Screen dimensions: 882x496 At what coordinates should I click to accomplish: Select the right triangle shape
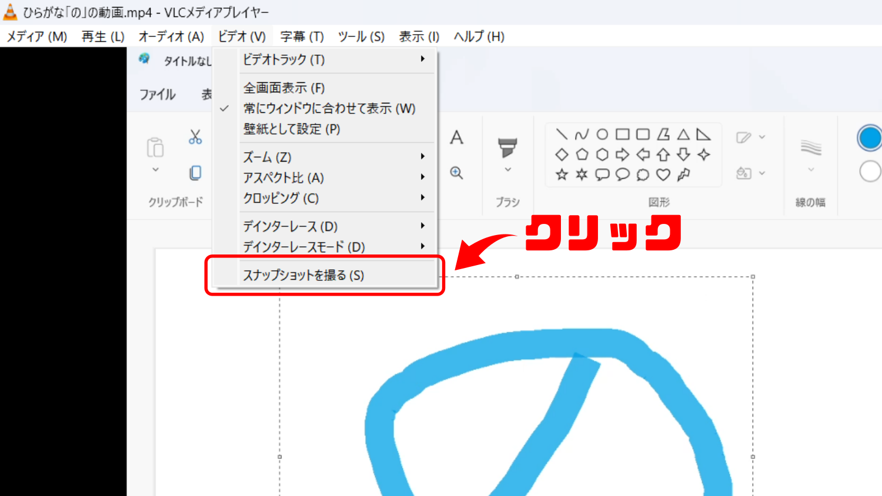703,135
